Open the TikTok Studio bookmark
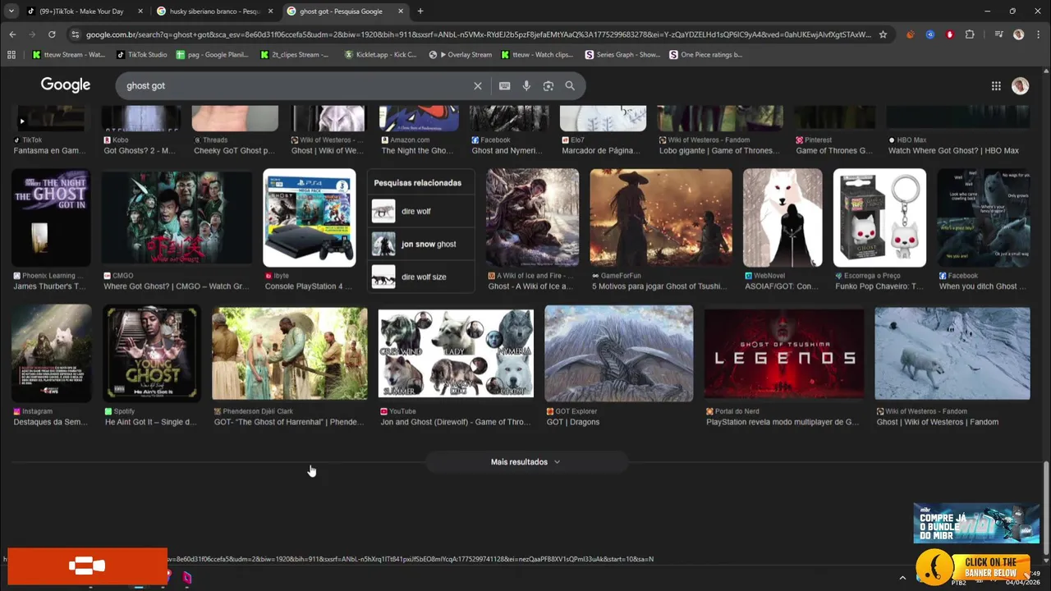This screenshot has width=1051, height=591. [142, 55]
